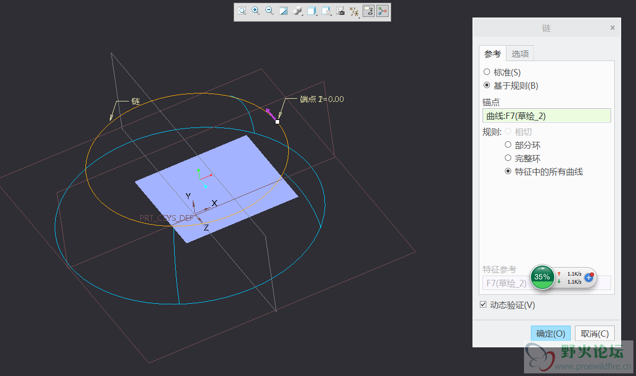Click the green 35% memory ball widget
The height and width of the screenshot is (376, 636).
[542, 277]
